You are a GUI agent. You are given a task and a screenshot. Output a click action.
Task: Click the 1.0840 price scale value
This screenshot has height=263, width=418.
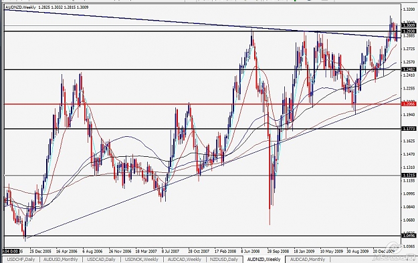(409, 207)
